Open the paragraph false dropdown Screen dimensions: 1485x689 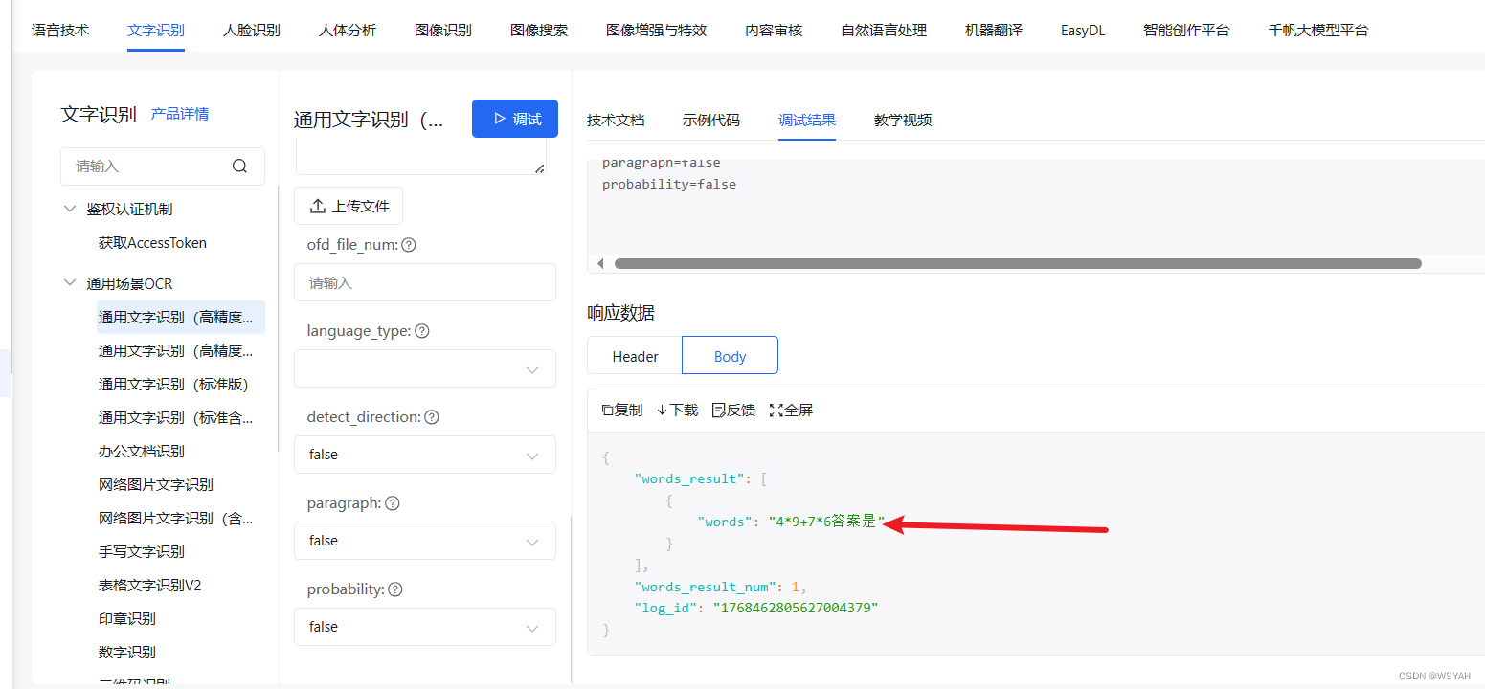pyautogui.click(x=425, y=541)
